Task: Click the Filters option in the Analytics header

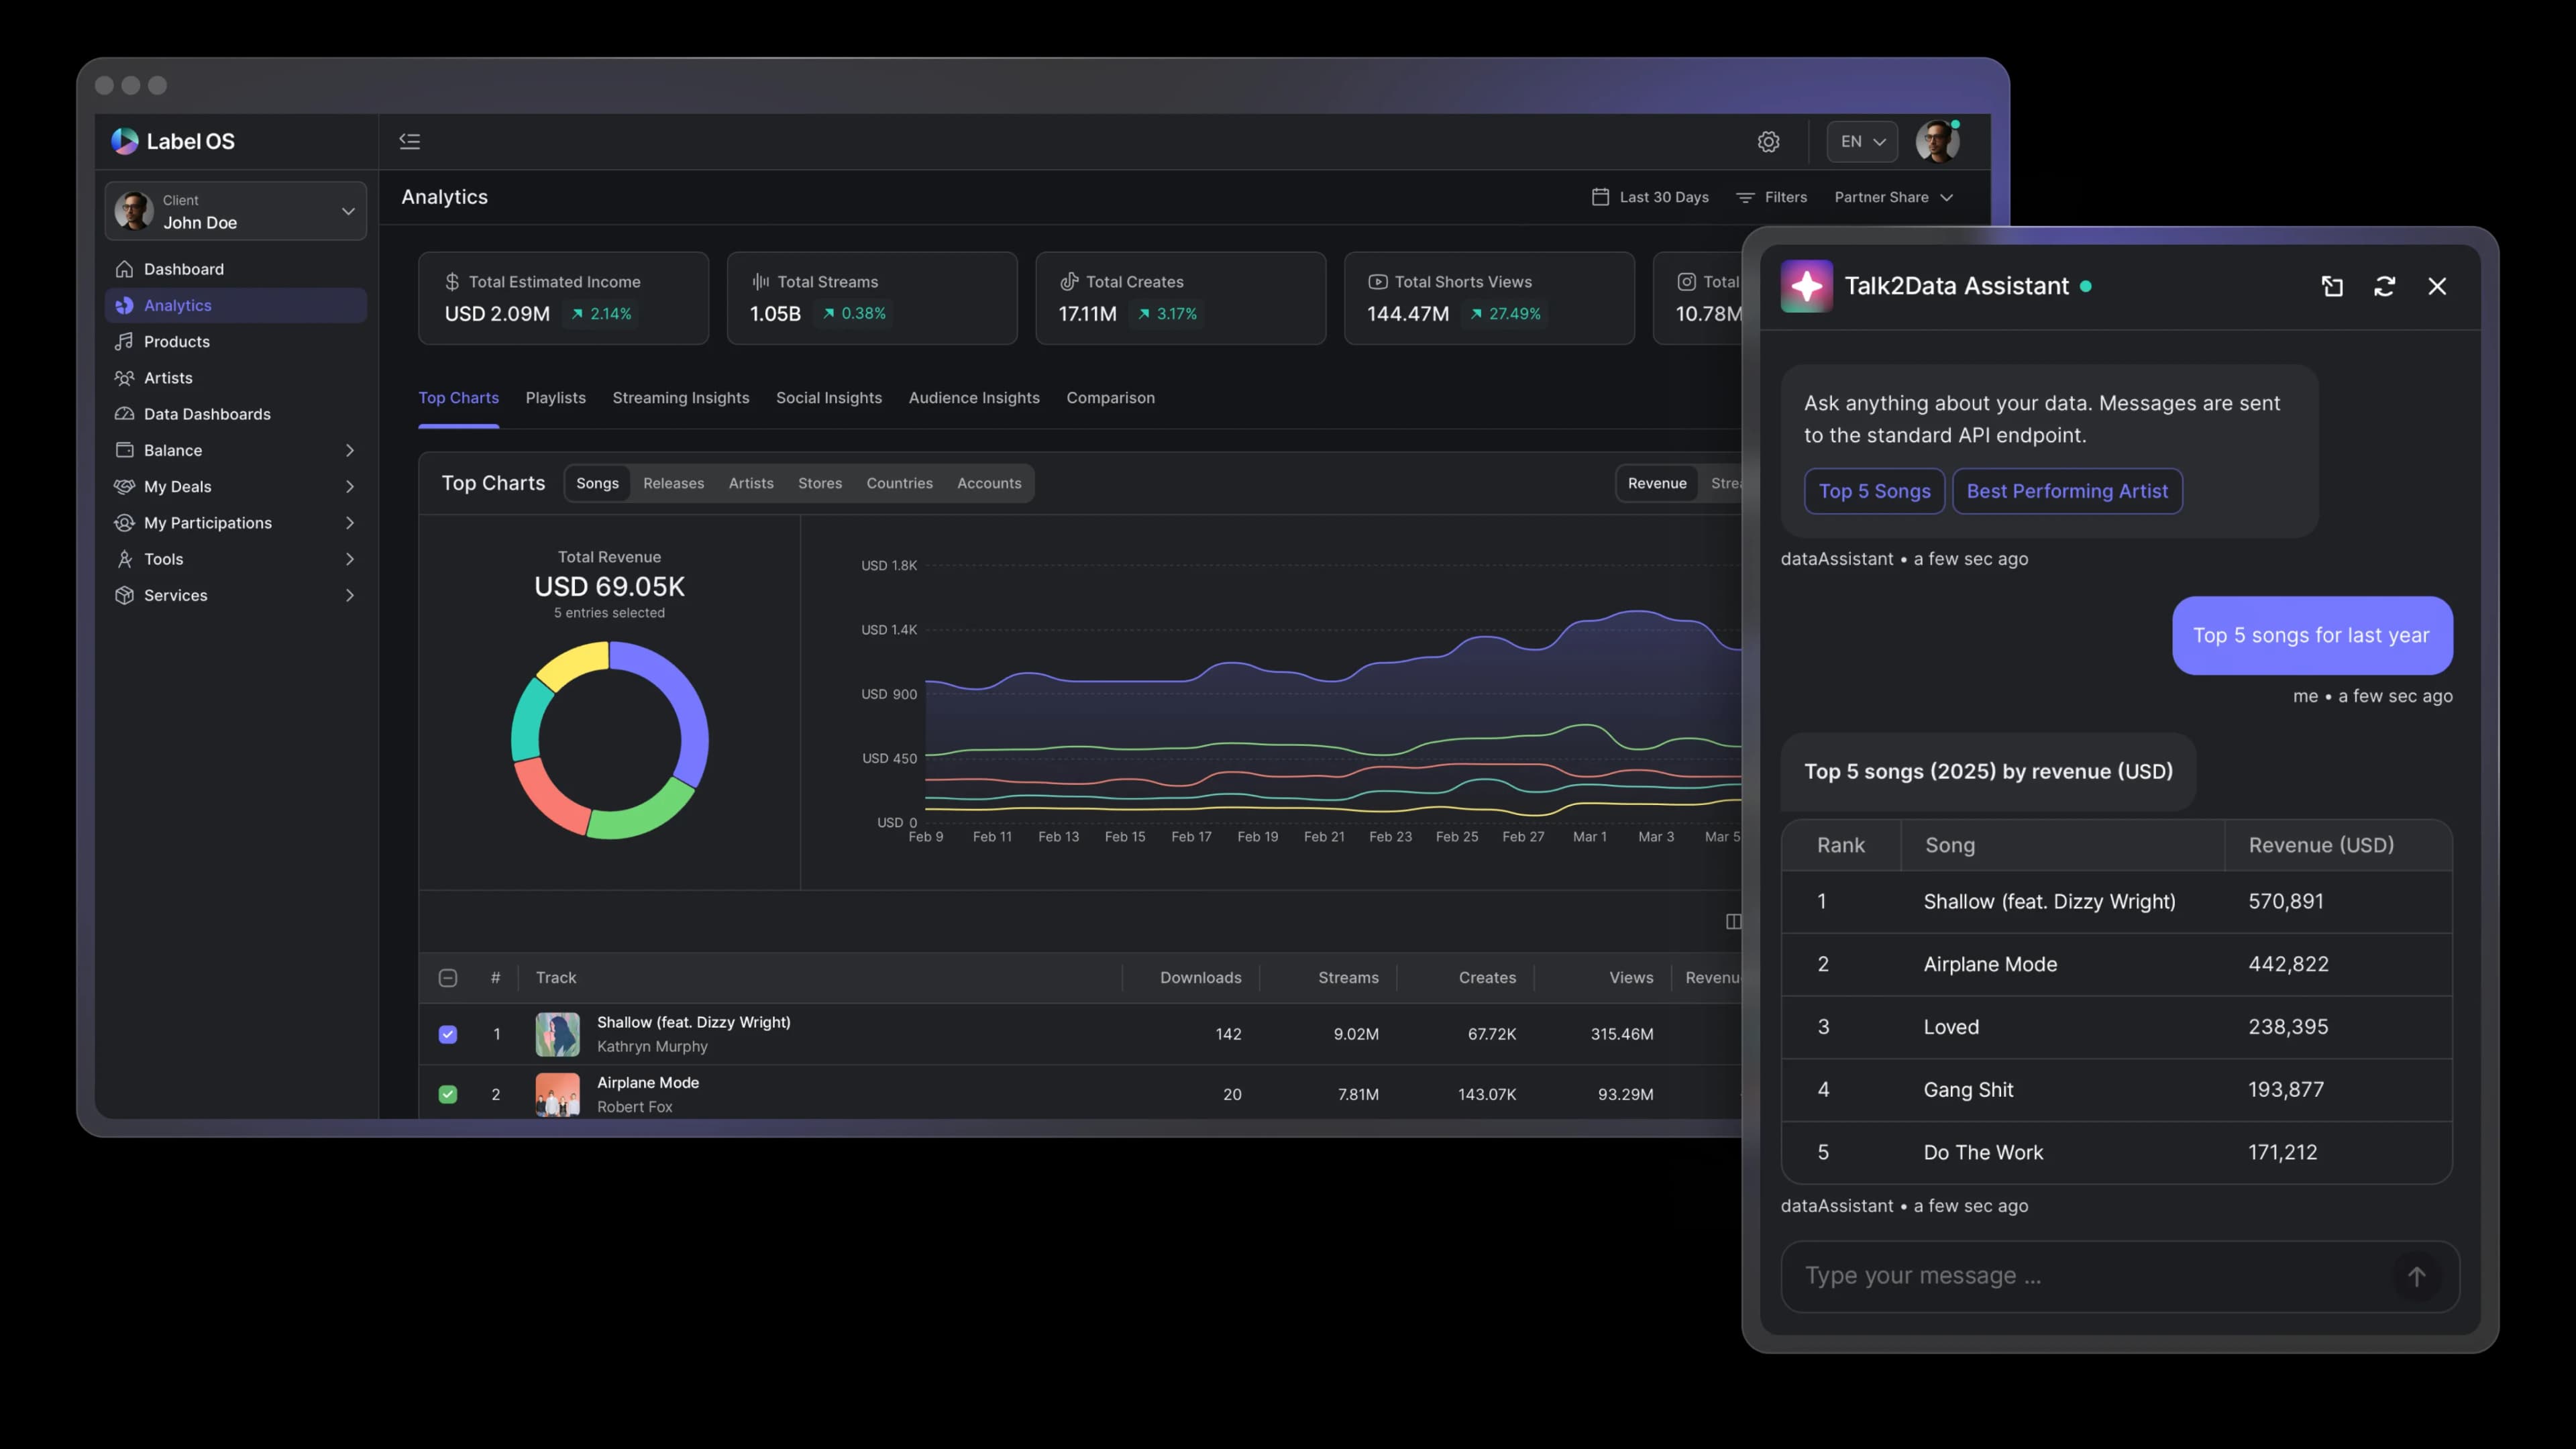Action: tap(1784, 197)
